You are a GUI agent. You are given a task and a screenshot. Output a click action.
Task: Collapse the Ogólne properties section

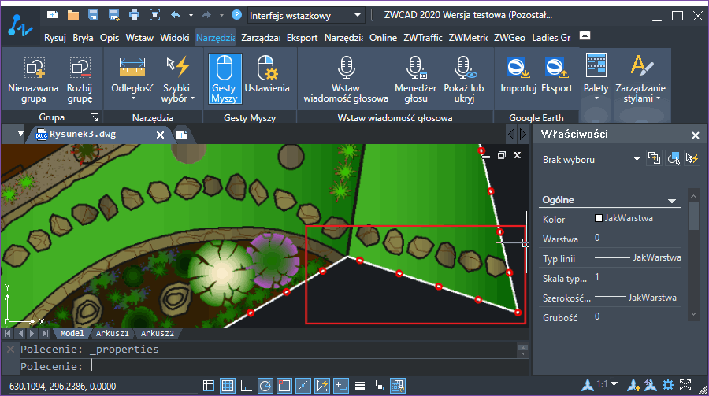672,200
